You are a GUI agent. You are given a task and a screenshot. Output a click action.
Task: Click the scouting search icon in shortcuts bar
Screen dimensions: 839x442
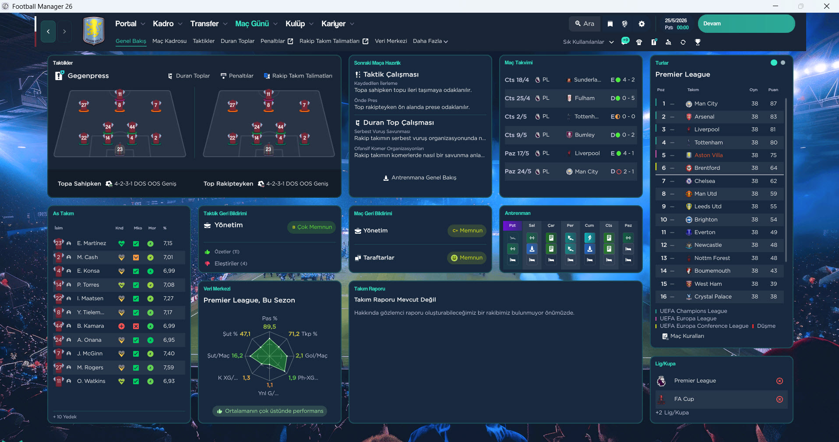(668, 42)
